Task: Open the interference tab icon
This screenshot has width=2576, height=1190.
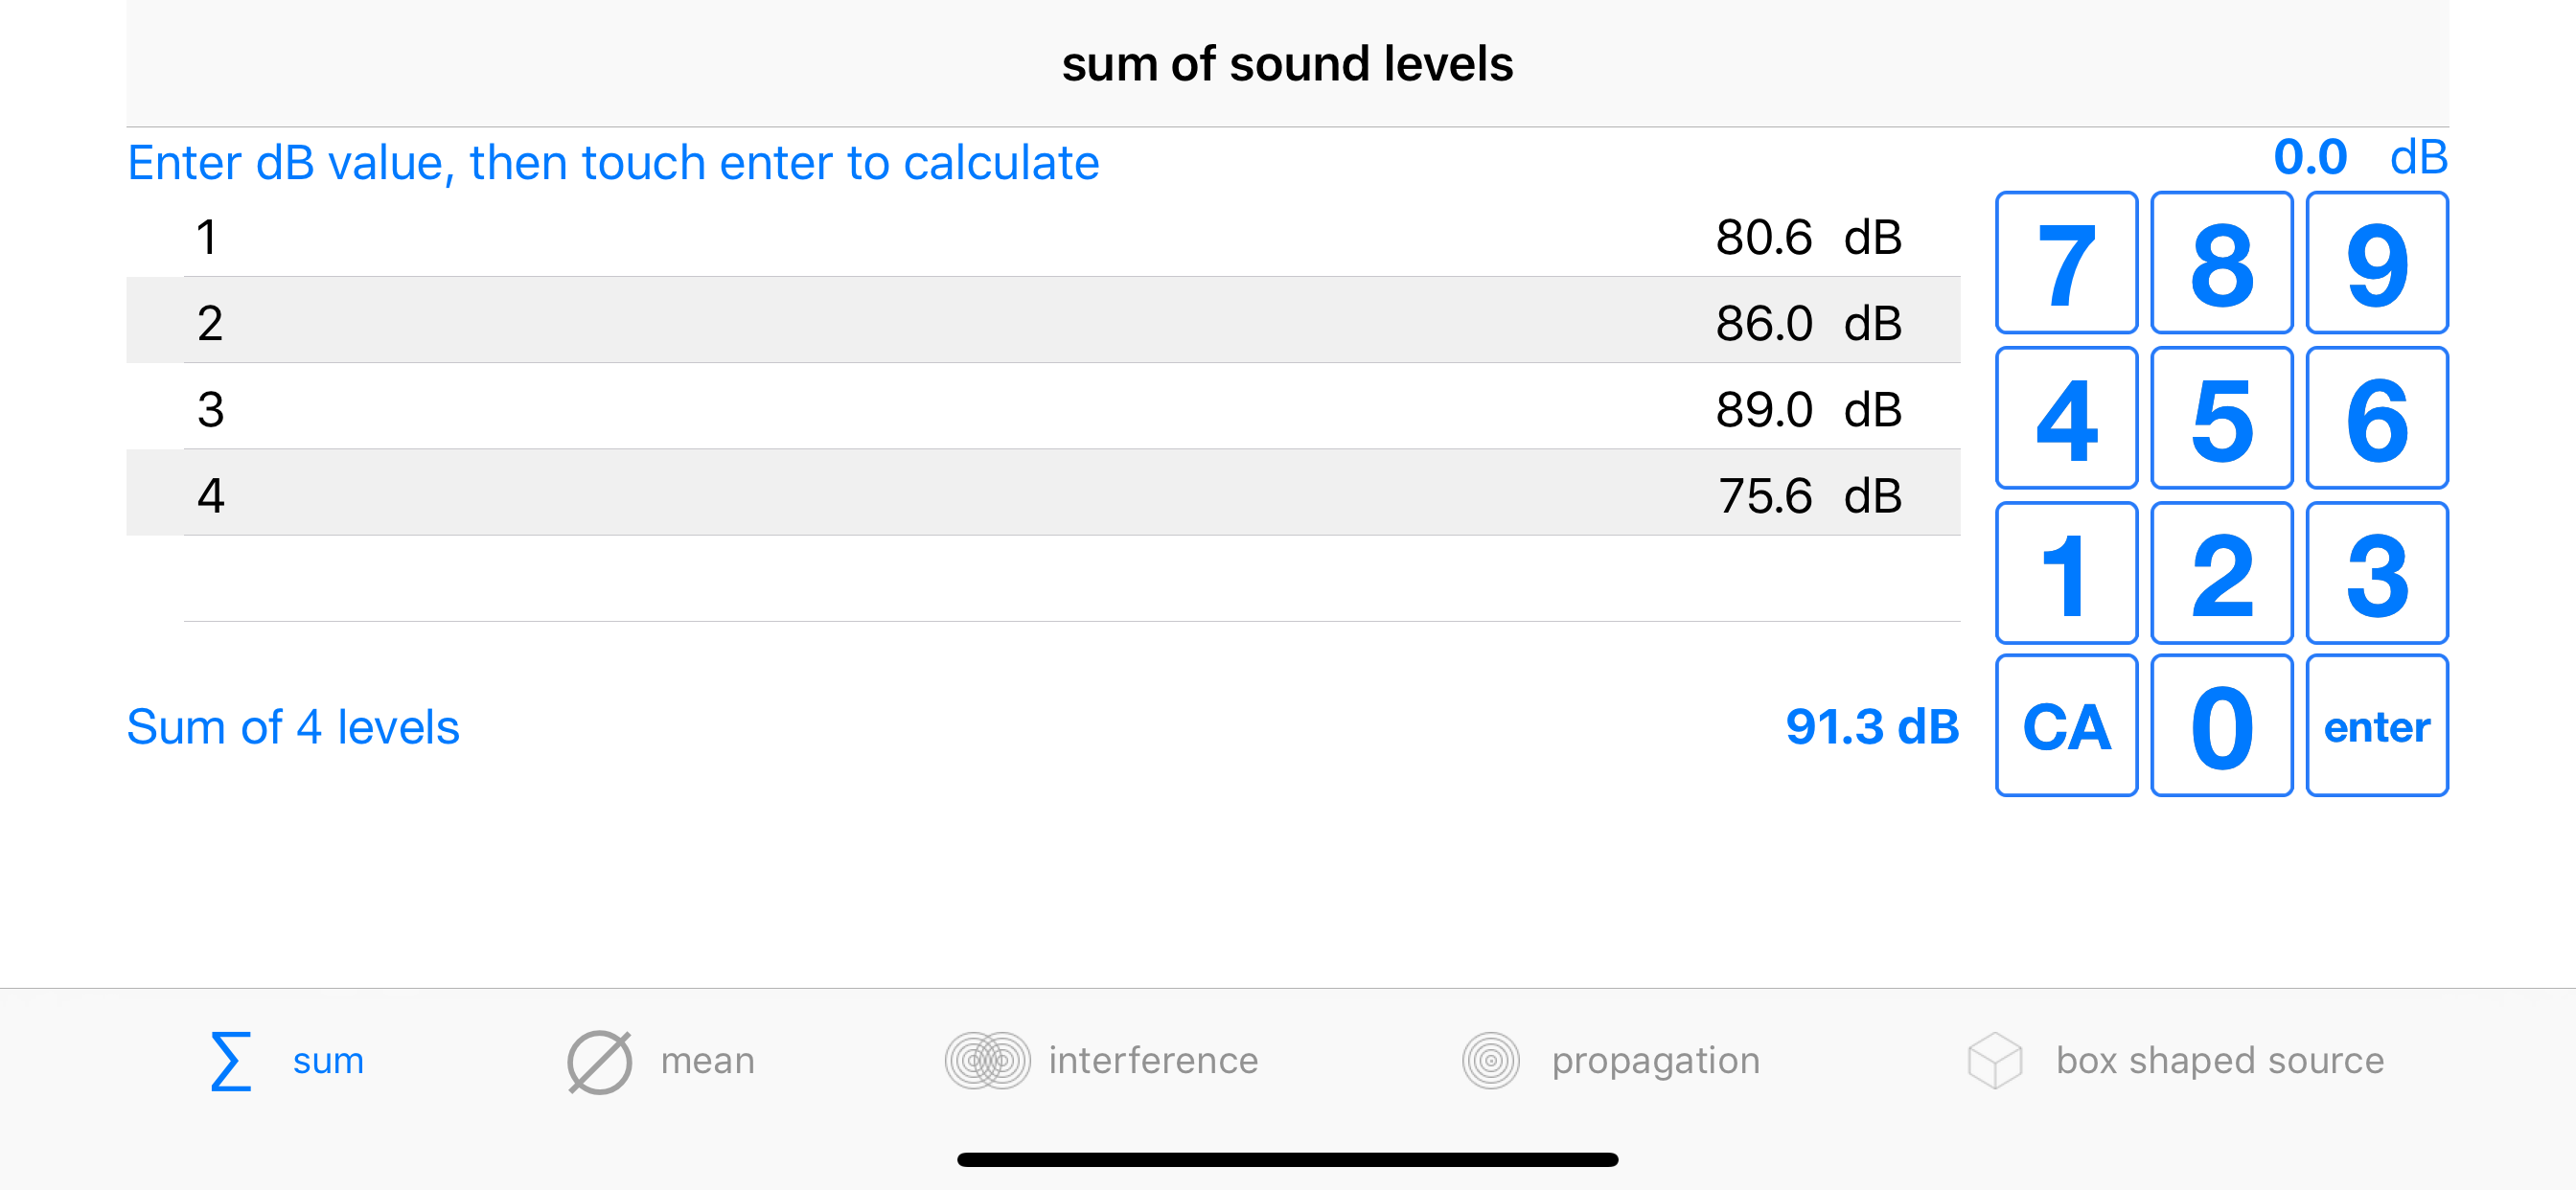Action: pos(987,1060)
